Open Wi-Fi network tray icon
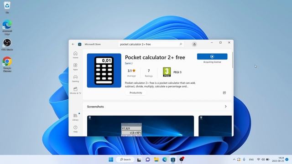Viewport: 292px width, 164px height. (x=259, y=159)
